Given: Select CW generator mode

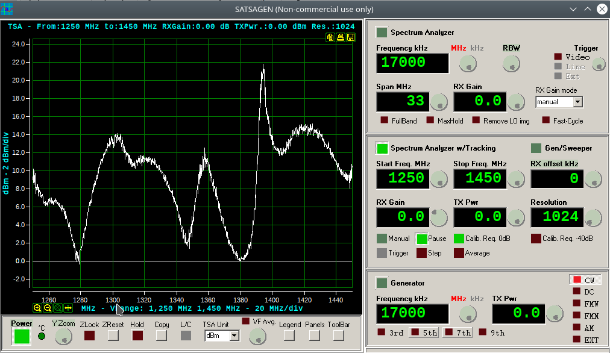Looking at the screenshot, I should pyautogui.click(x=577, y=280).
